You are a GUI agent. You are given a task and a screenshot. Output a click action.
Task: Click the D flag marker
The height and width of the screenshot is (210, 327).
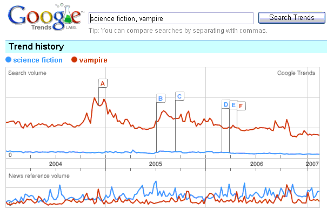tap(225, 104)
